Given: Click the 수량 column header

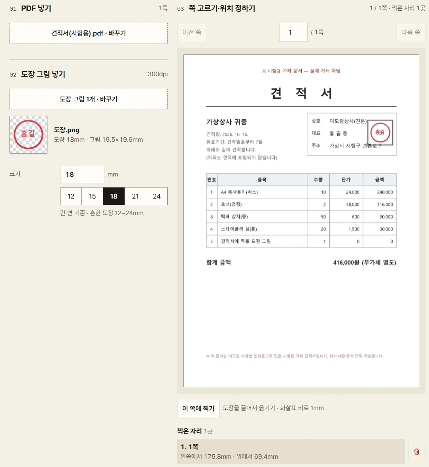Looking at the screenshot, I should [x=318, y=180].
